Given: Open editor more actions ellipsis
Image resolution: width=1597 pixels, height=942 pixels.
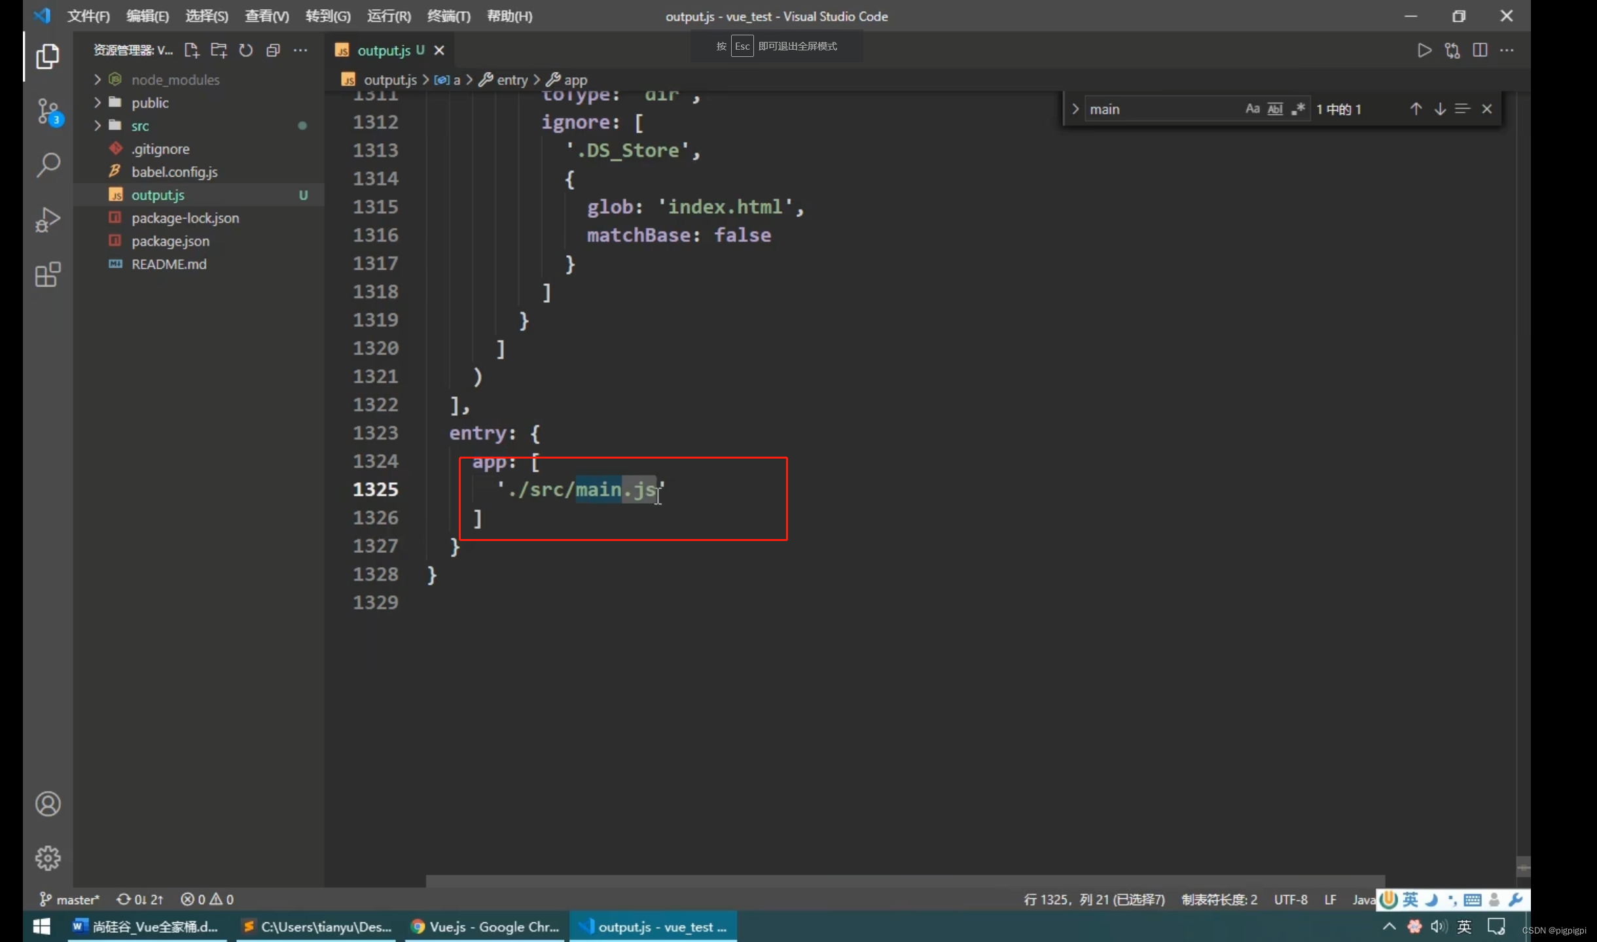Looking at the screenshot, I should pos(1507,50).
